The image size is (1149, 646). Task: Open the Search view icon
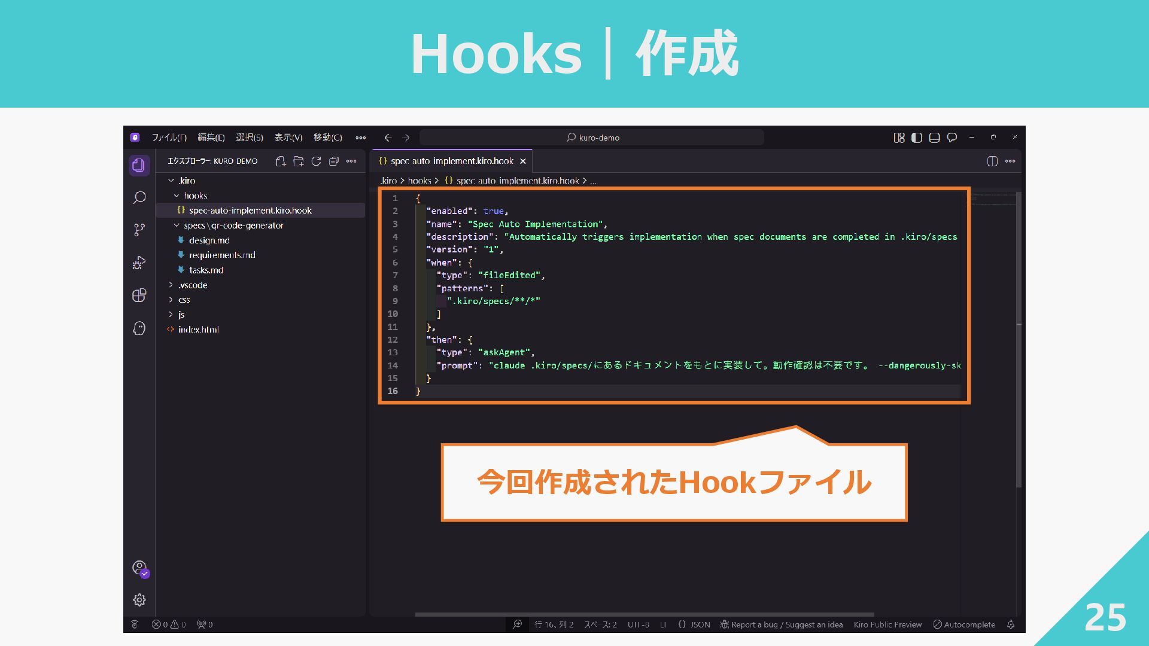tap(139, 197)
